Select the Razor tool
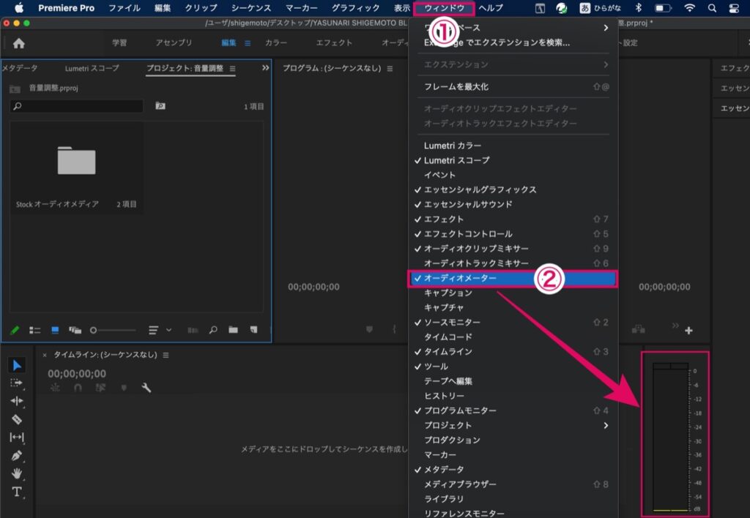 pyautogui.click(x=17, y=419)
